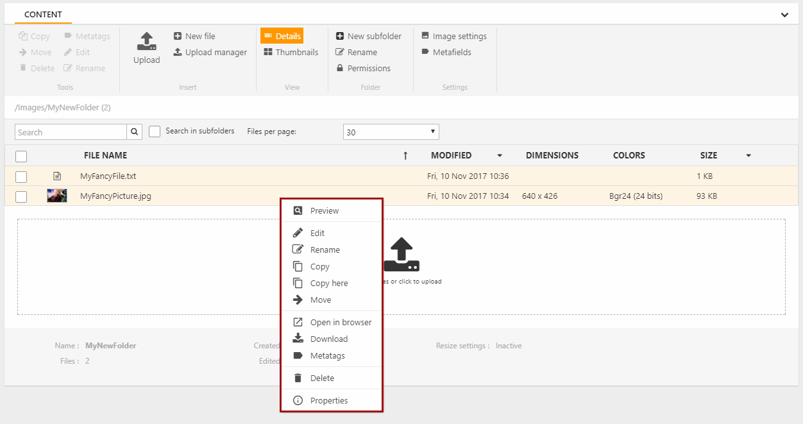Open folder Permissions lock icon
This screenshot has height=424, width=803.
(x=340, y=68)
